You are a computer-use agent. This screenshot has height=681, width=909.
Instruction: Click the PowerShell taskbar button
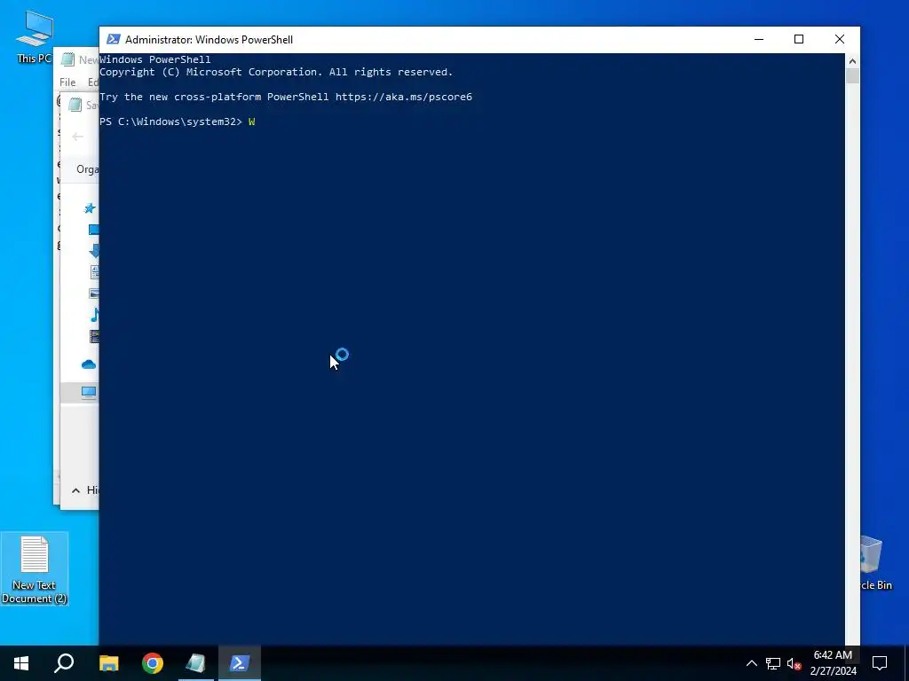coord(240,663)
